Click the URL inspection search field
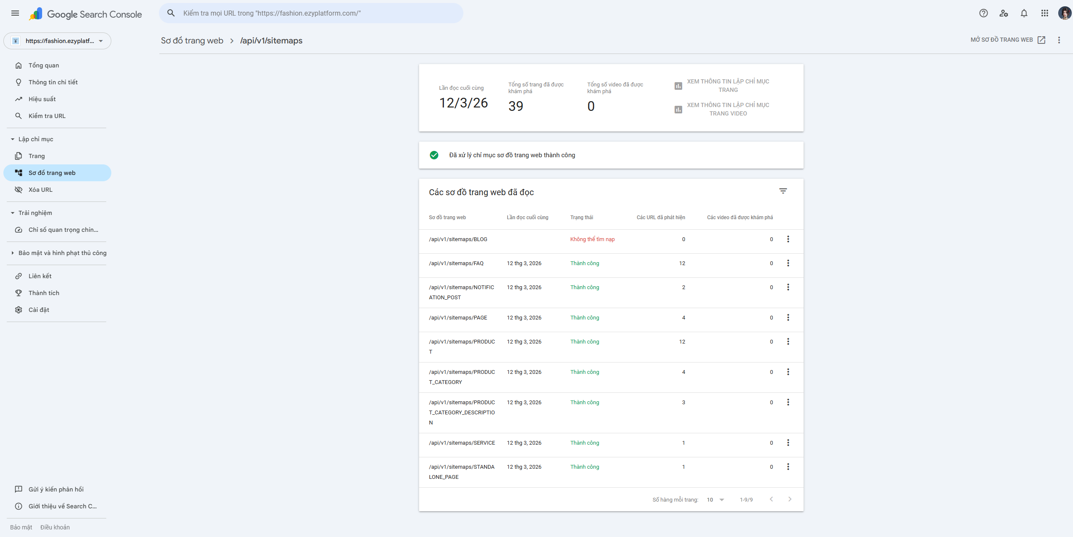Viewport: 1073px width, 537px height. coord(312,13)
